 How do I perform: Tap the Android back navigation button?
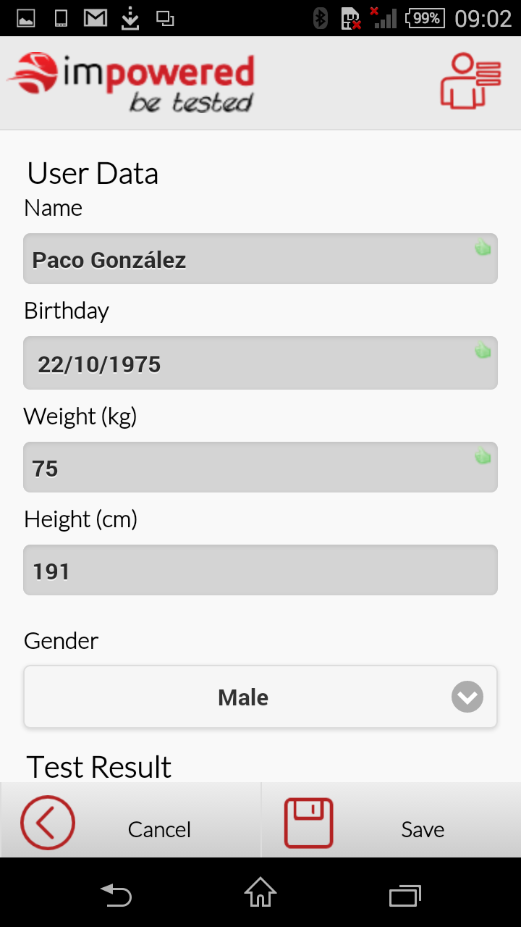[x=116, y=895]
